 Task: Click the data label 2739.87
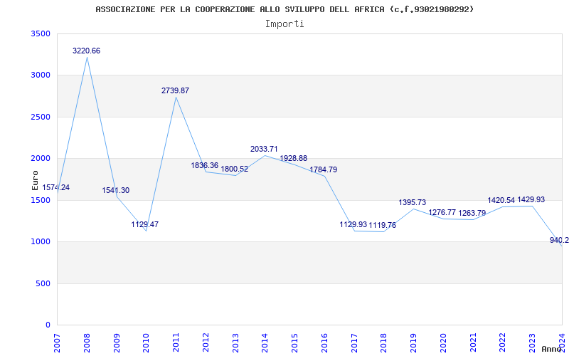click(x=175, y=91)
